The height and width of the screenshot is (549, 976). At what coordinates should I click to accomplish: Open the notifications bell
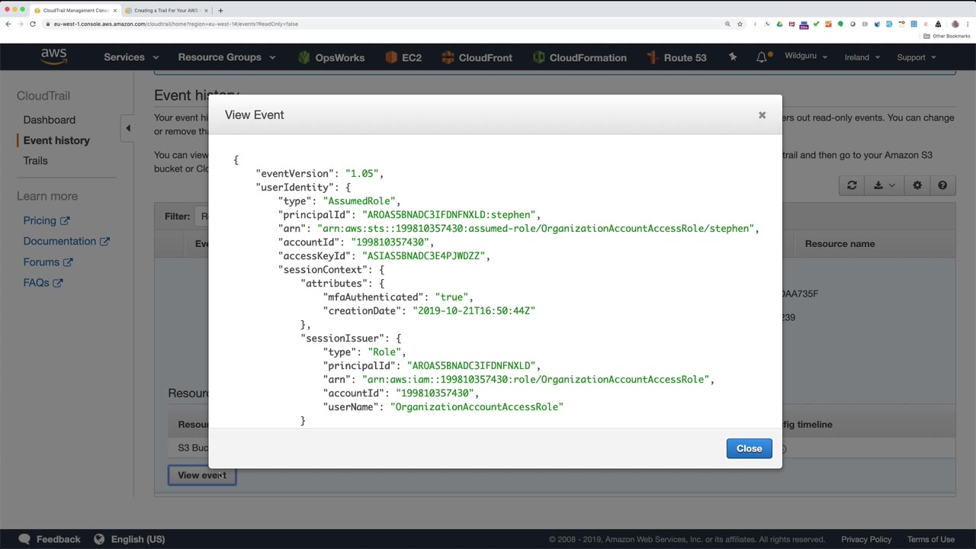(762, 57)
